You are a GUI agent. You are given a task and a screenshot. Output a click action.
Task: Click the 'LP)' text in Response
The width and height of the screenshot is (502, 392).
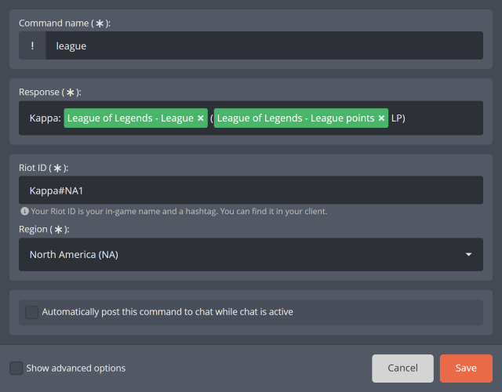pyautogui.click(x=398, y=118)
